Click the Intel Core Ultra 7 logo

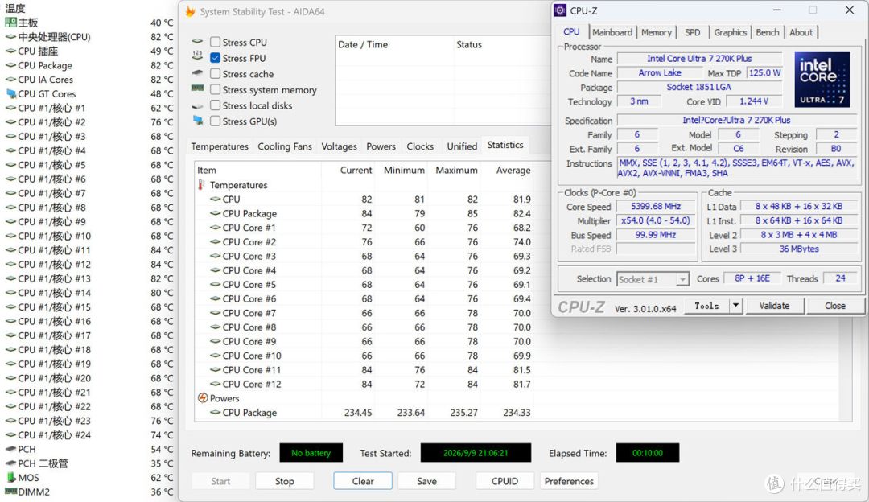822,80
